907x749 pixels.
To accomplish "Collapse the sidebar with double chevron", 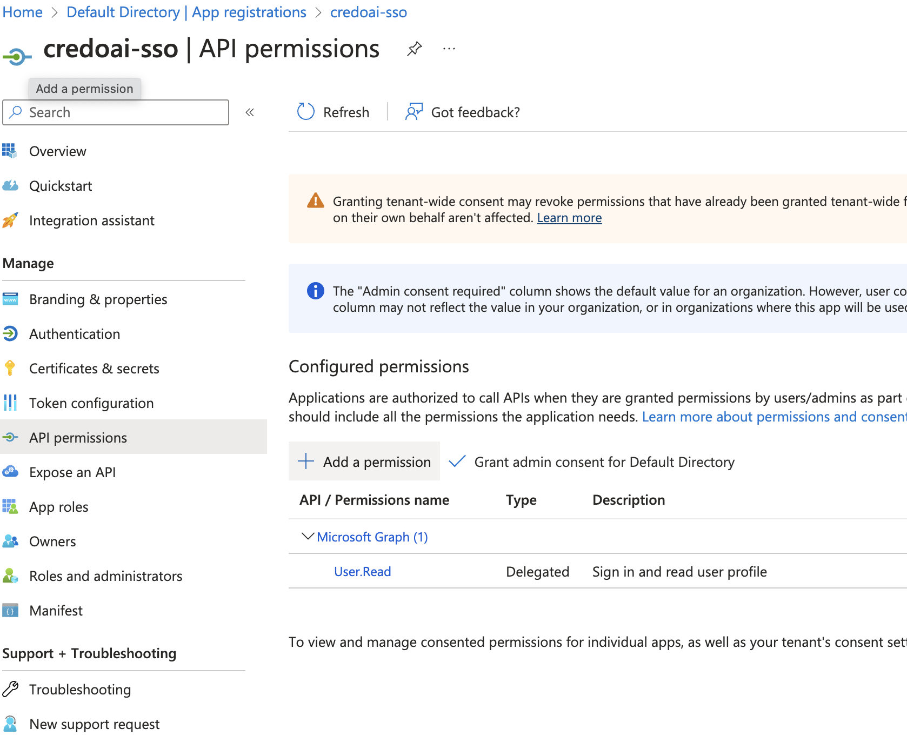I will 250,112.
